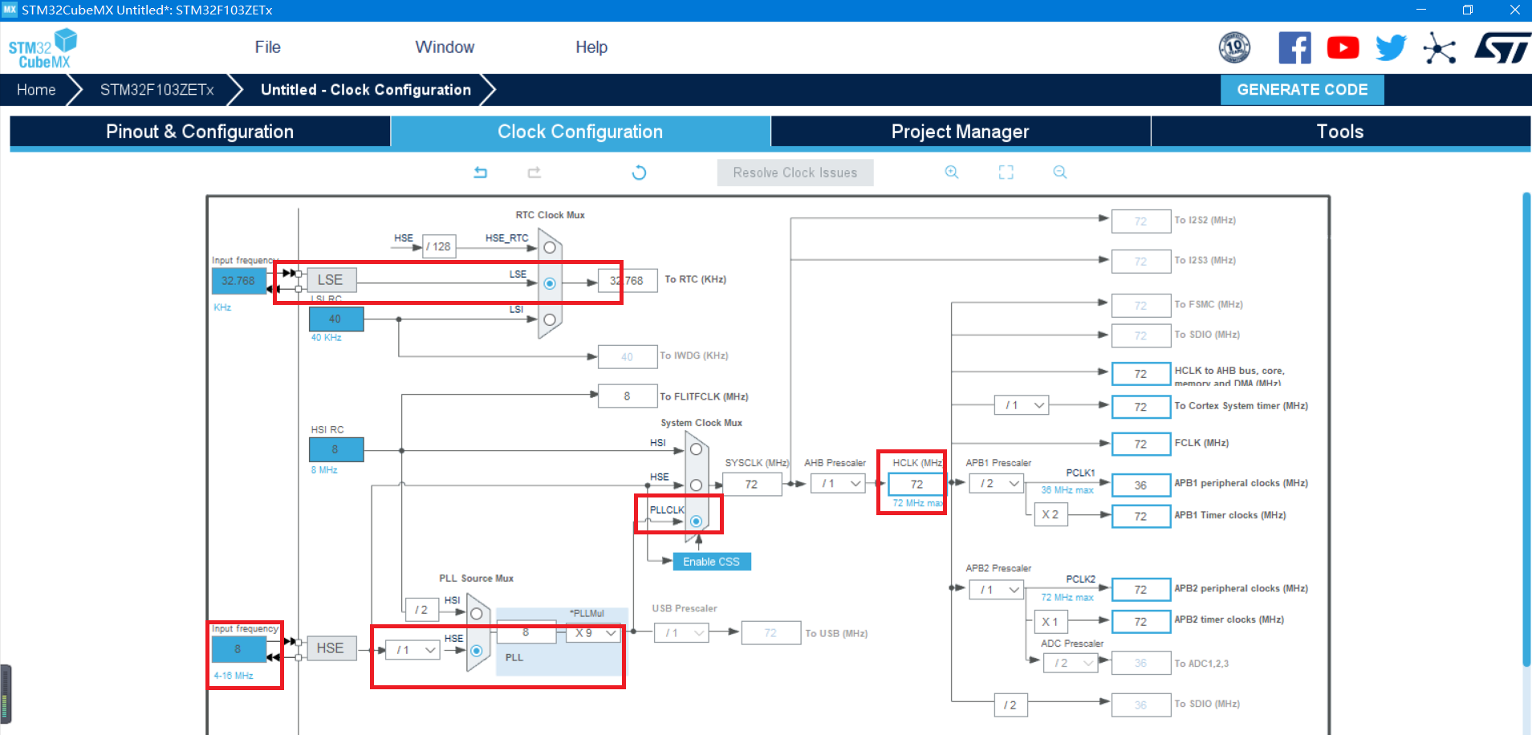Click the To USB (MHz) value box
The width and height of the screenshot is (1532, 735).
click(x=771, y=633)
